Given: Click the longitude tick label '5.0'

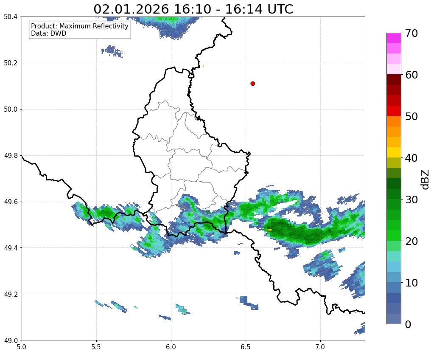Looking at the screenshot, I should (x=22, y=347).
